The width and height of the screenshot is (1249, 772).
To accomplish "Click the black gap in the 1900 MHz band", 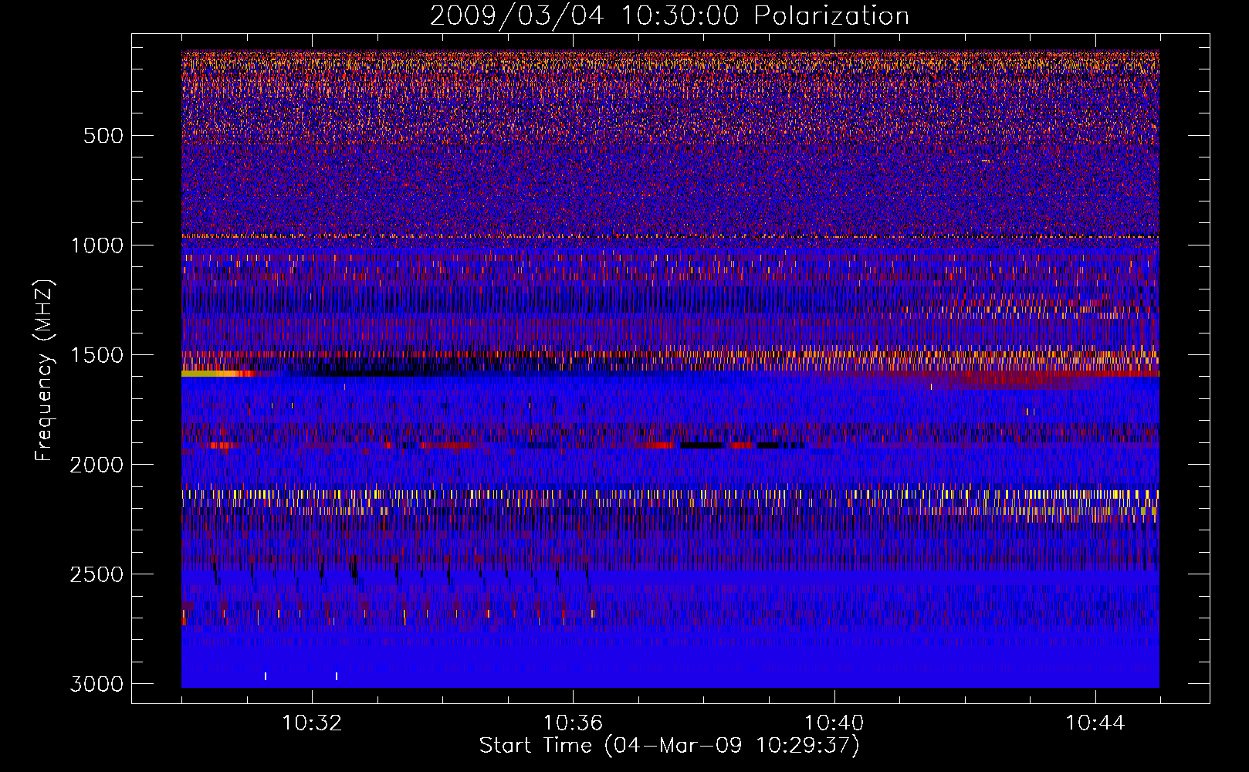I will 702,445.
